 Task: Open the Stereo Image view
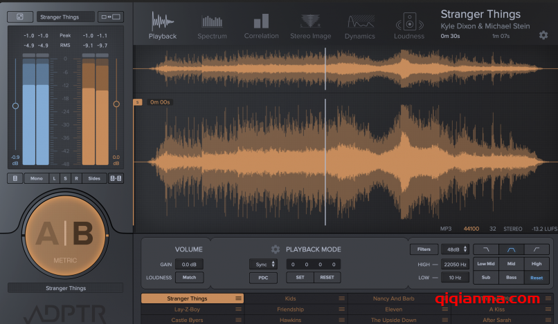click(310, 27)
